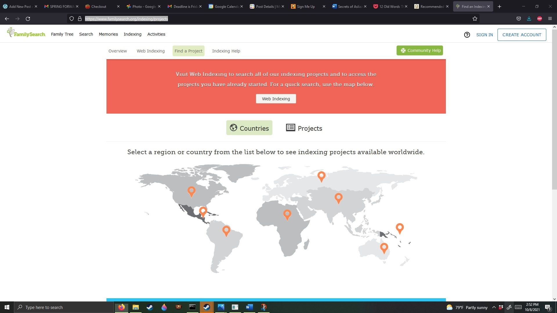Click the tracking protection shield icon
This screenshot has height=313, width=557.
pyautogui.click(x=72, y=19)
